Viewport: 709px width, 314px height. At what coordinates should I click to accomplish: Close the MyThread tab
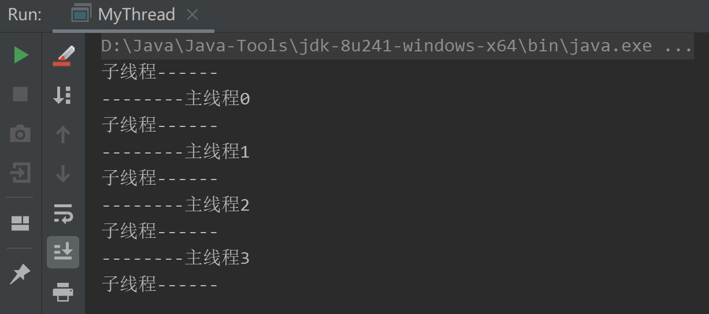tap(192, 15)
